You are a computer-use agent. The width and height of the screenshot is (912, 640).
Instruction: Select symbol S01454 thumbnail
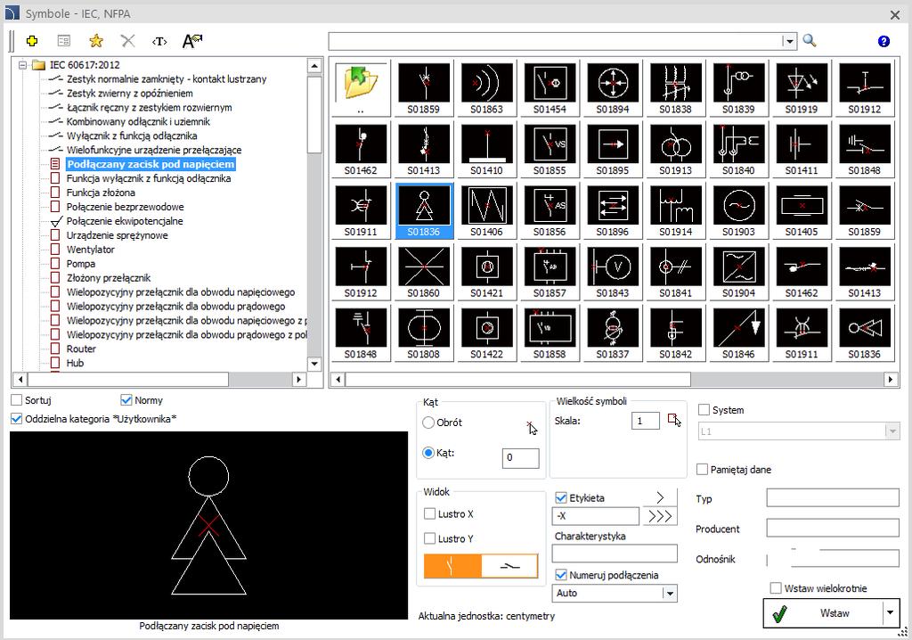pyautogui.click(x=550, y=88)
